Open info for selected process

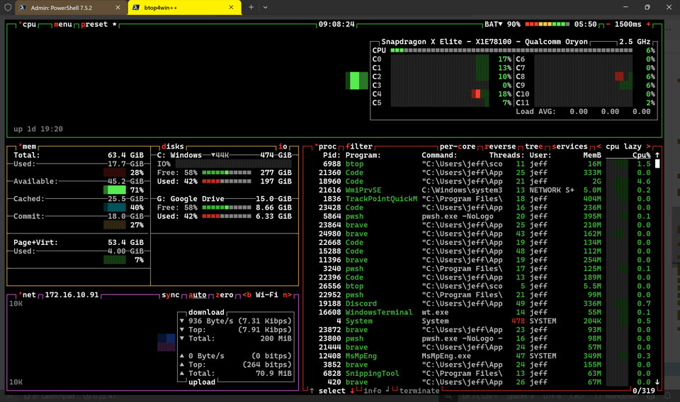pos(372,391)
